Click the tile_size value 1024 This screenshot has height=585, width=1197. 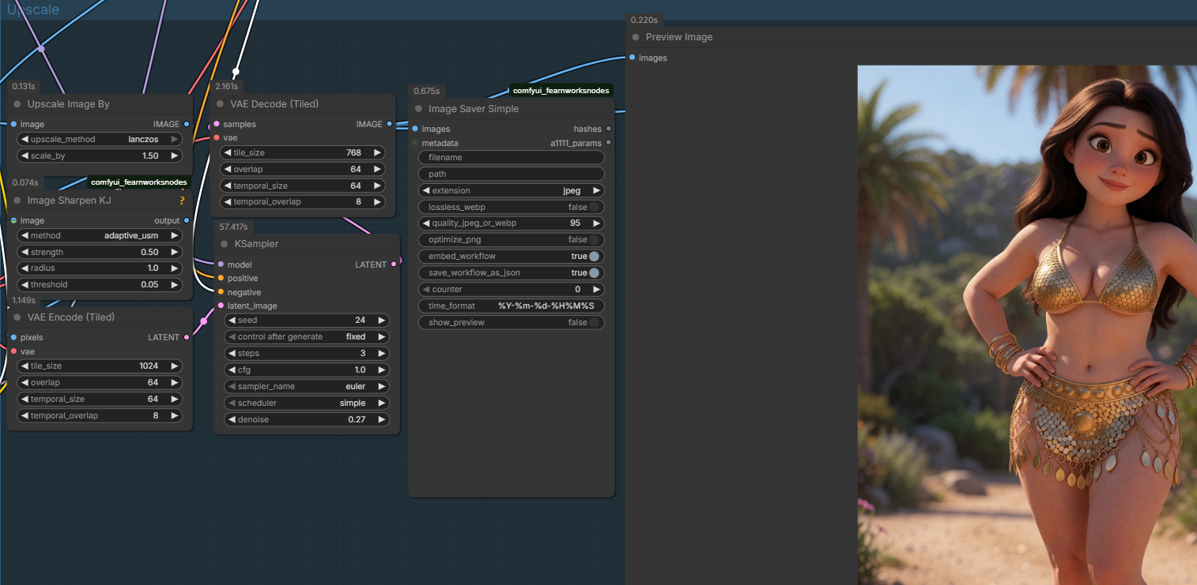149,366
